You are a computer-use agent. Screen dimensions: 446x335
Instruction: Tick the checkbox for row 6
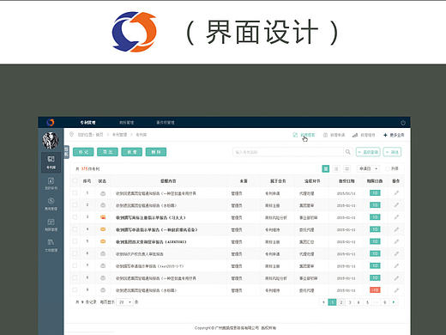tap(75, 253)
